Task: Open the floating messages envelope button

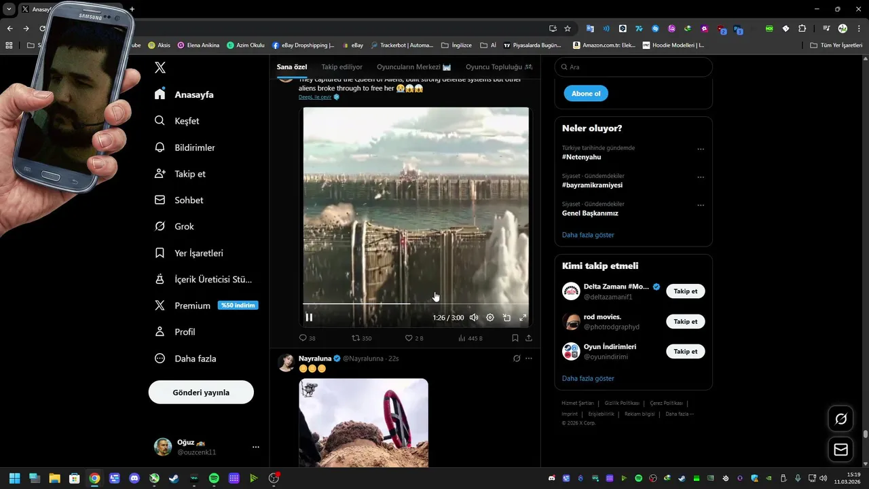Action: 841,450
